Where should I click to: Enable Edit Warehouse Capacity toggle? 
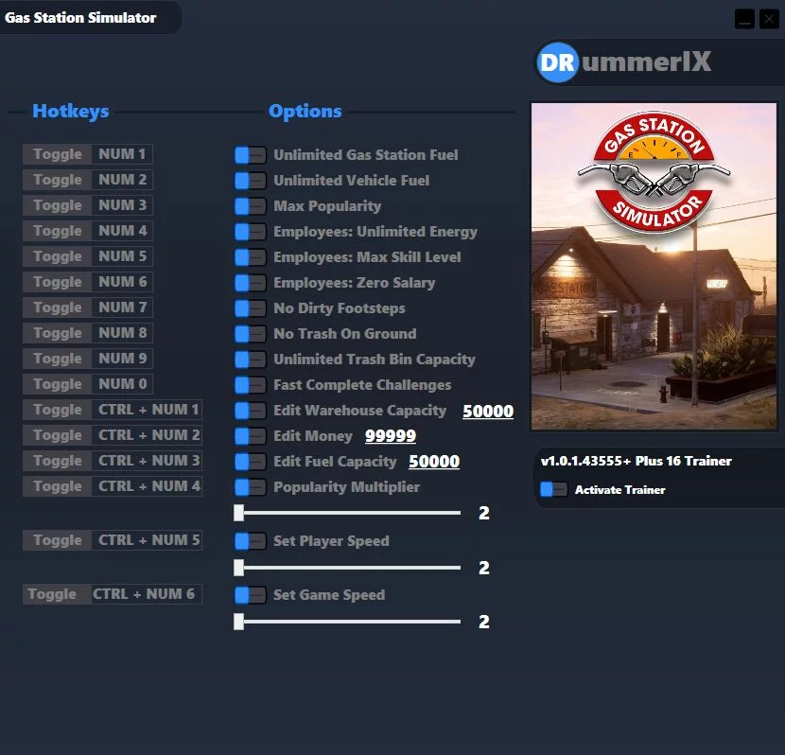pyautogui.click(x=251, y=410)
